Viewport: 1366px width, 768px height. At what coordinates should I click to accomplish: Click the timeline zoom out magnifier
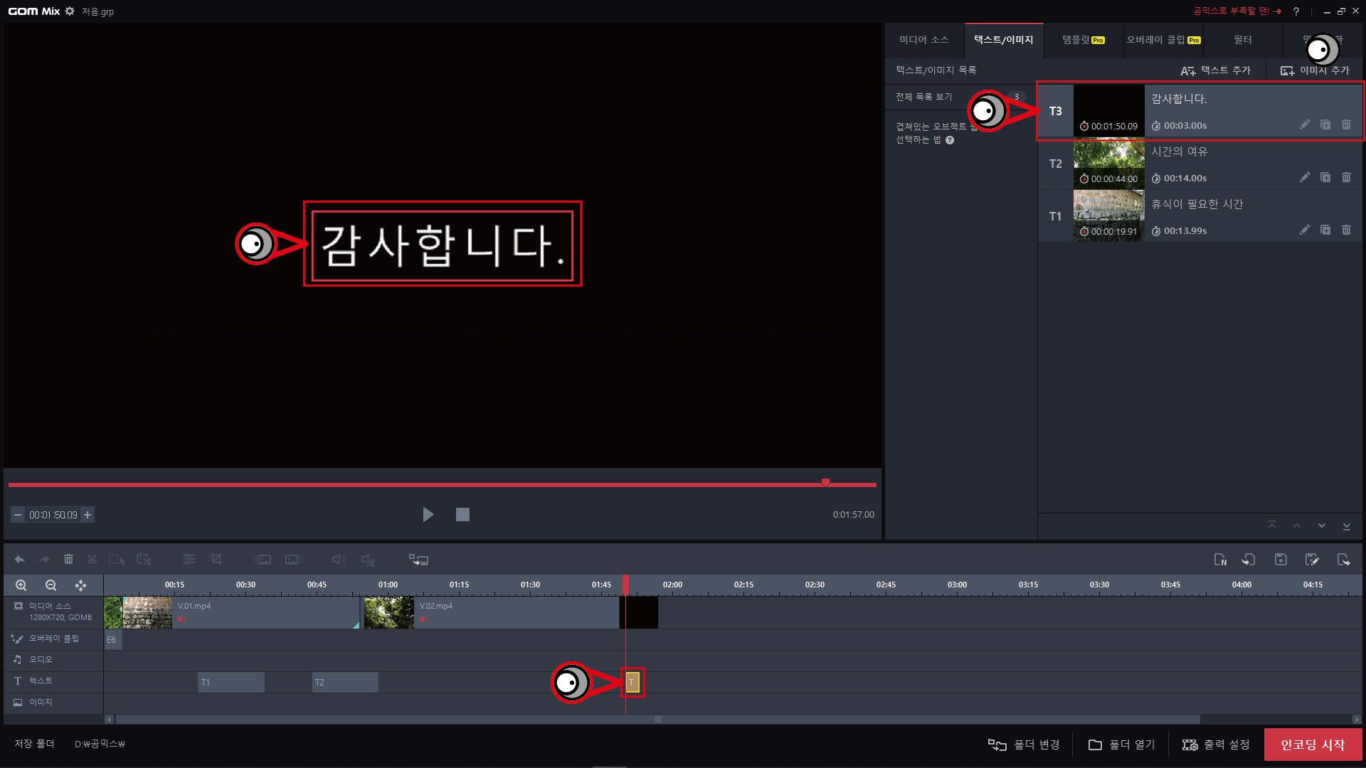51,585
